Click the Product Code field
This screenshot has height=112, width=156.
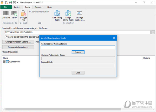(78, 65)
